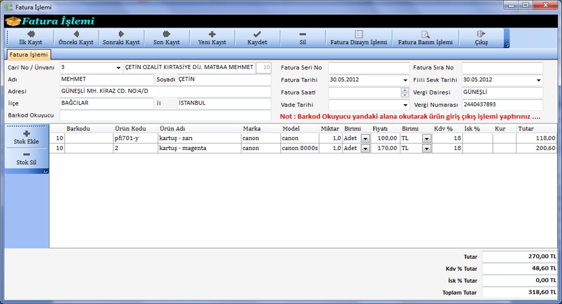The image size is (562, 304).
Task: Go to last record with Son Kayıt
Action: [x=166, y=38]
